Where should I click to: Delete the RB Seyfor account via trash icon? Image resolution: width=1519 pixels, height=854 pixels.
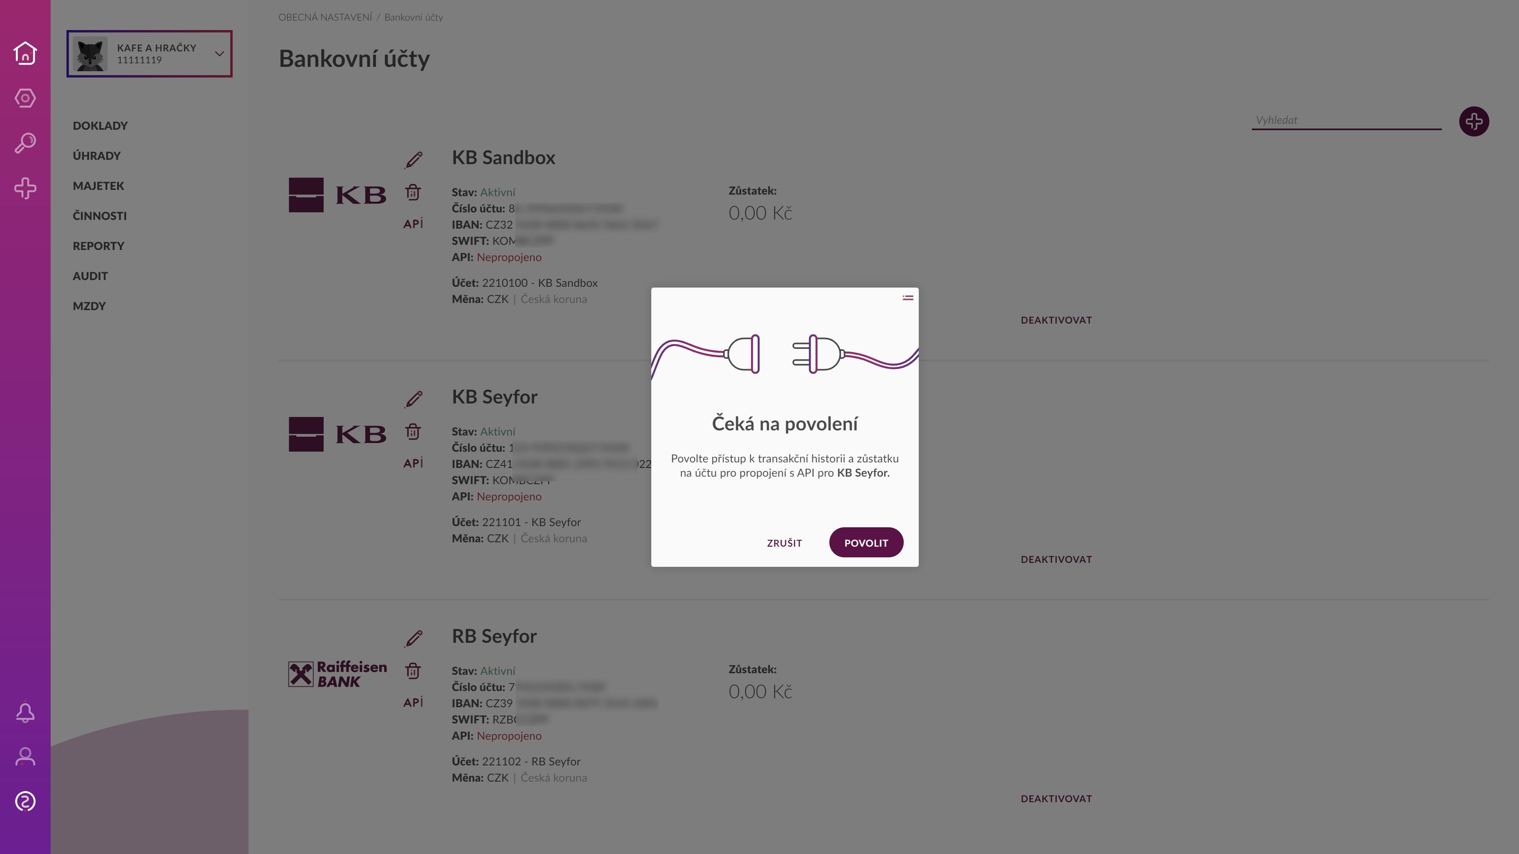pos(413,671)
